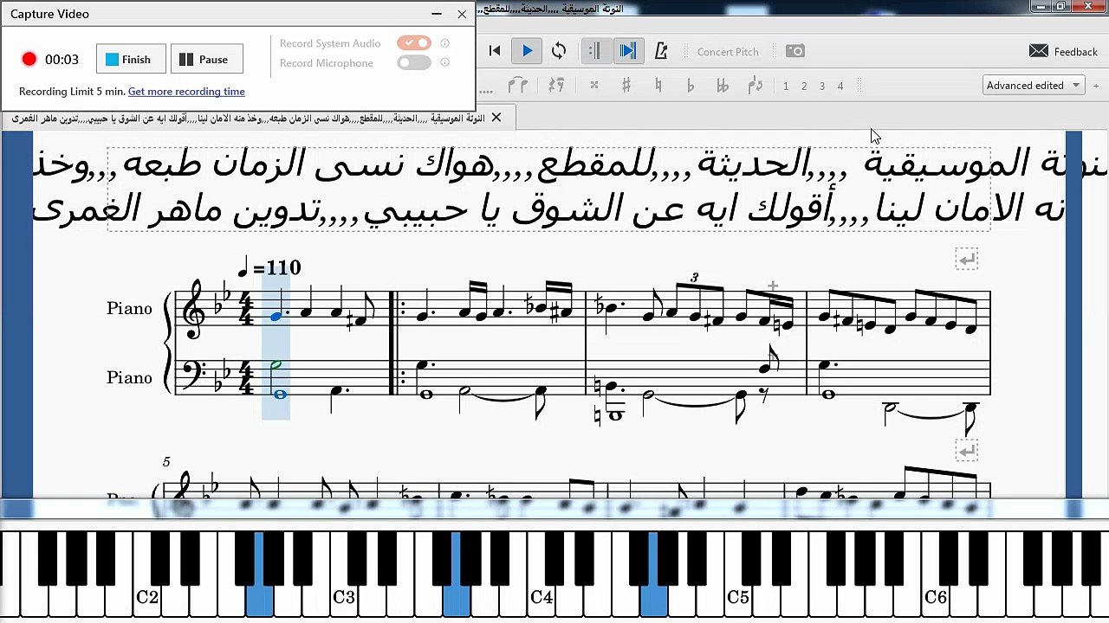Click info icon beside Record Microphone
This screenshot has height=623, width=1109.
444,62
